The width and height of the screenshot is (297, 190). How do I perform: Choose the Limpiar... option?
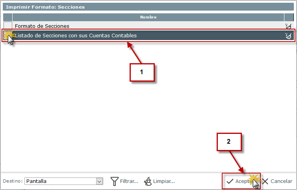(159, 181)
